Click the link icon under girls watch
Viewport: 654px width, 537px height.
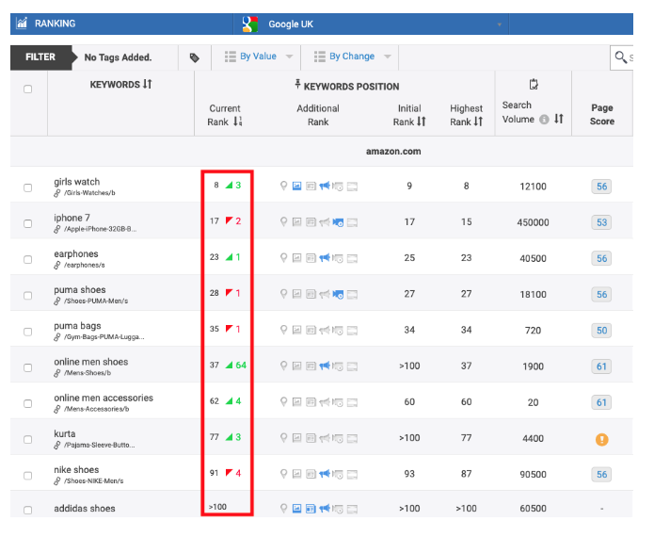tap(57, 193)
